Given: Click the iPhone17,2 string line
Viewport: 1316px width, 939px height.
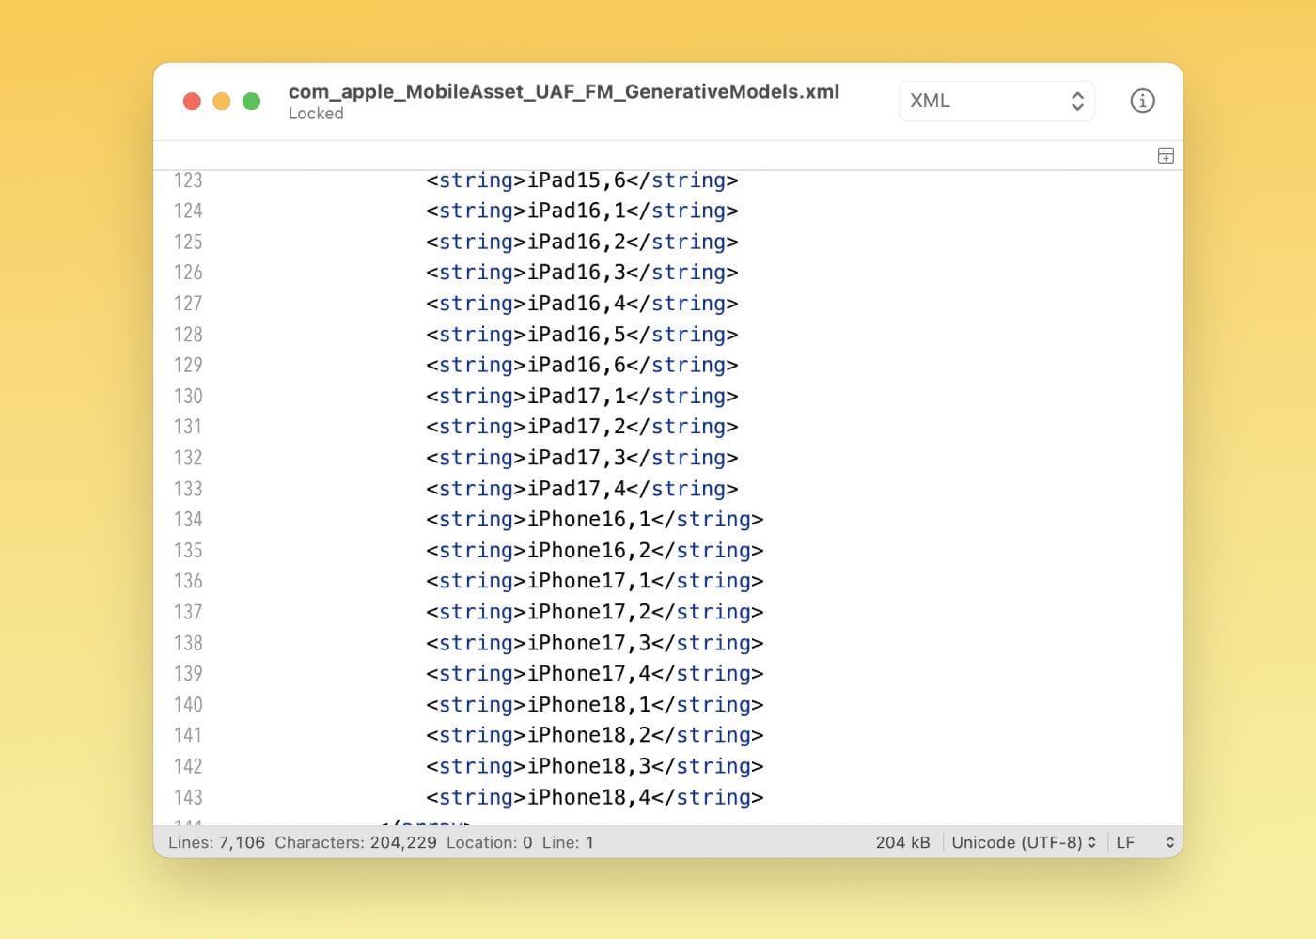Looking at the screenshot, I should point(595,612).
